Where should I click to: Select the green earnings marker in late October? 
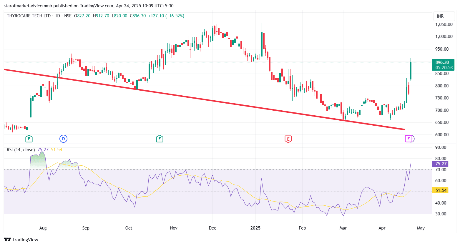[x=160, y=139]
